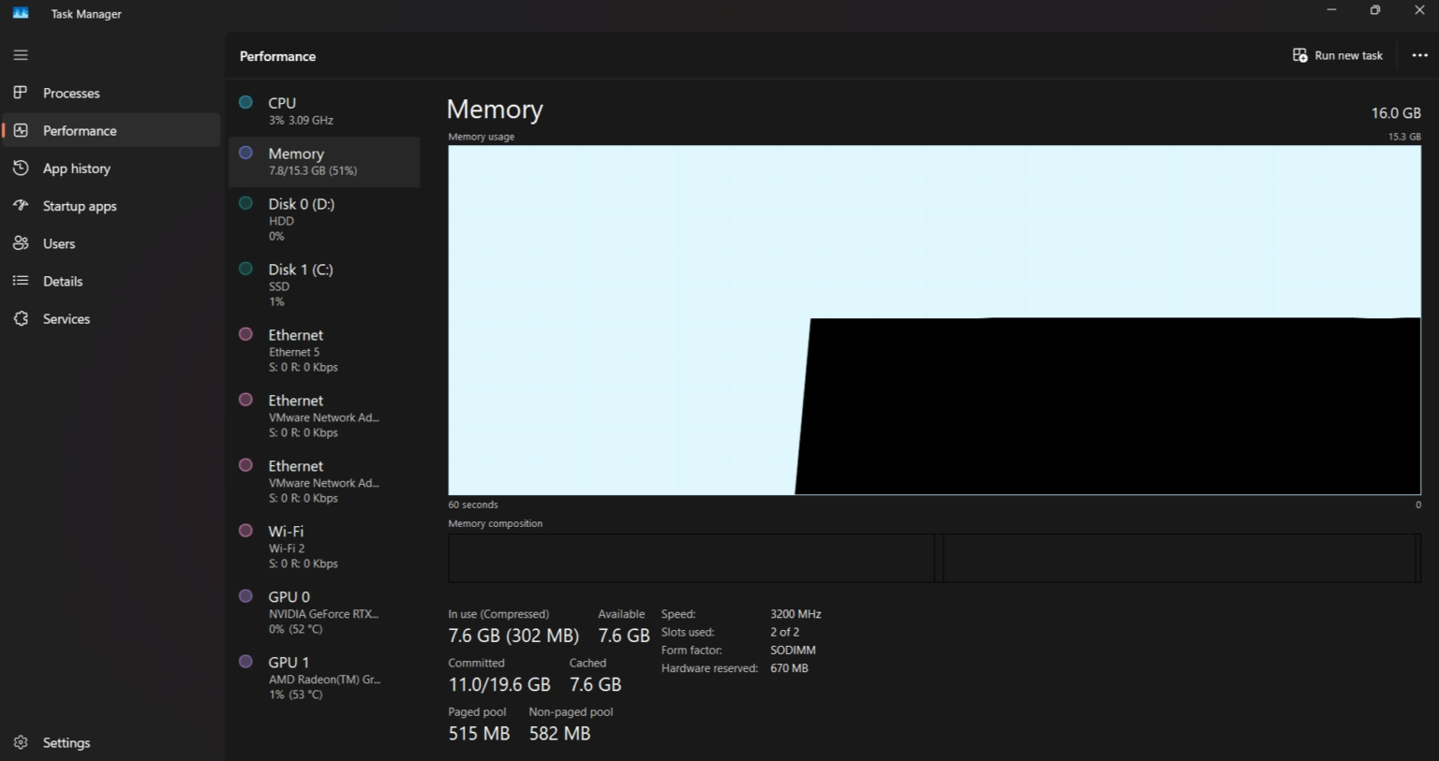Open the Services sidebar icon
The image size is (1439, 761).
(x=21, y=318)
